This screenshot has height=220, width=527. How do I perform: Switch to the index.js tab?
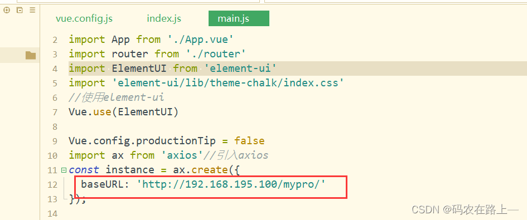point(164,18)
